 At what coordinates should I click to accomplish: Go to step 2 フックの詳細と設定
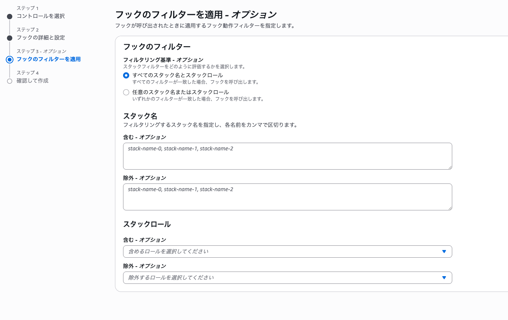pyautogui.click(x=41, y=38)
